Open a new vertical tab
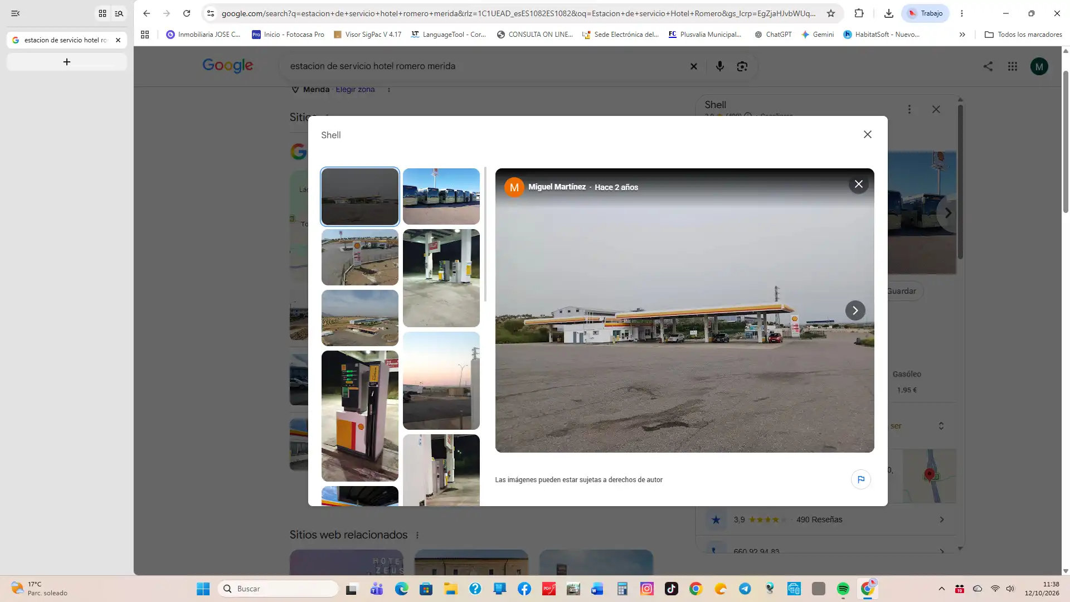The image size is (1070, 602). coord(67,62)
